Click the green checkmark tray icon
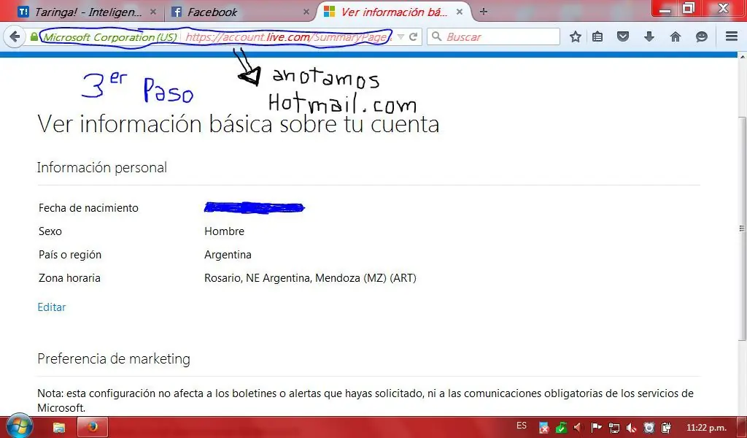 [561, 428]
